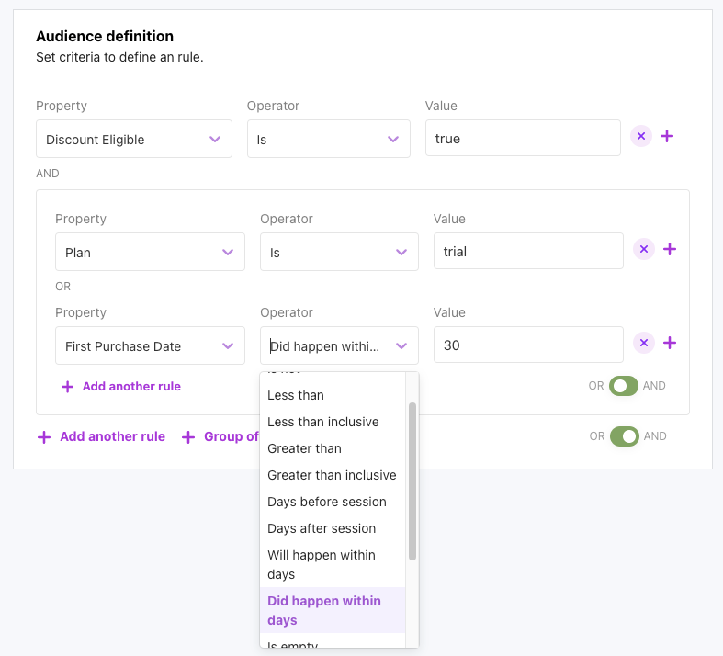The image size is (723, 656).
Task: Click outer 'Add another rule' link
Action: click(x=102, y=436)
